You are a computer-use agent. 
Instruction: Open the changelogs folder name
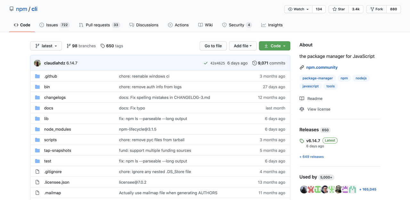click(x=55, y=97)
